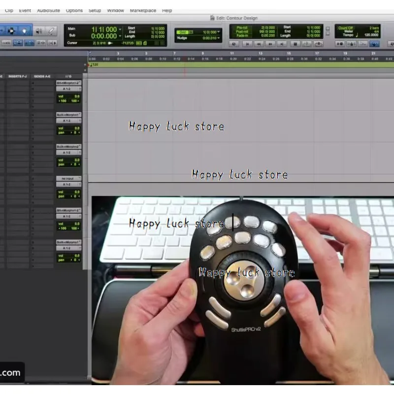Click the Tempo value 120.0000
The image size is (394, 394).
pyautogui.click(x=371, y=35)
